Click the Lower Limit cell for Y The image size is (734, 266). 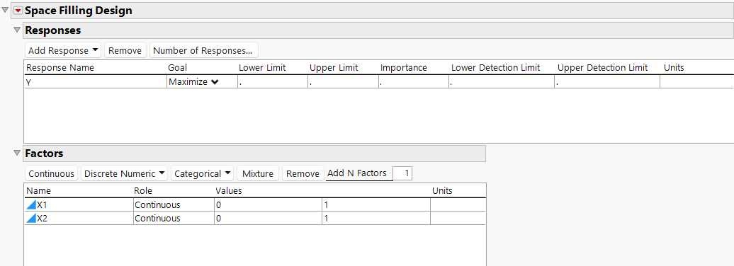(273, 82)
